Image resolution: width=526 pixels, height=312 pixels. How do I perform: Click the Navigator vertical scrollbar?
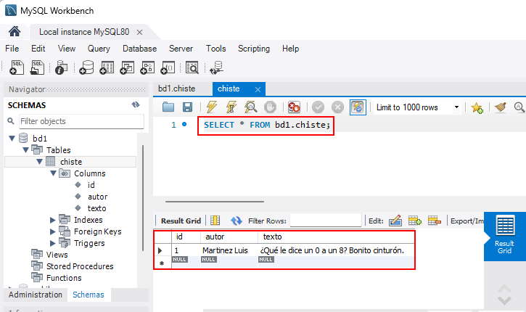point(143,198)
